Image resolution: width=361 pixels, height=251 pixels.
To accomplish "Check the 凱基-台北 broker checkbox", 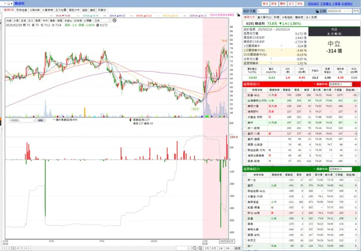I will 245,95.
